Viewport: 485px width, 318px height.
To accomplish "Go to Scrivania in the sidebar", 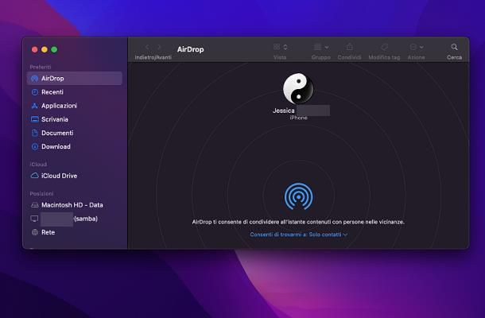I will [74, 119].
